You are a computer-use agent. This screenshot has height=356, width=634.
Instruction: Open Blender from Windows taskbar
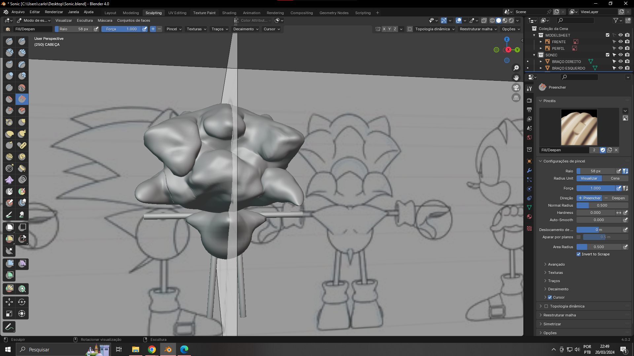168,349
